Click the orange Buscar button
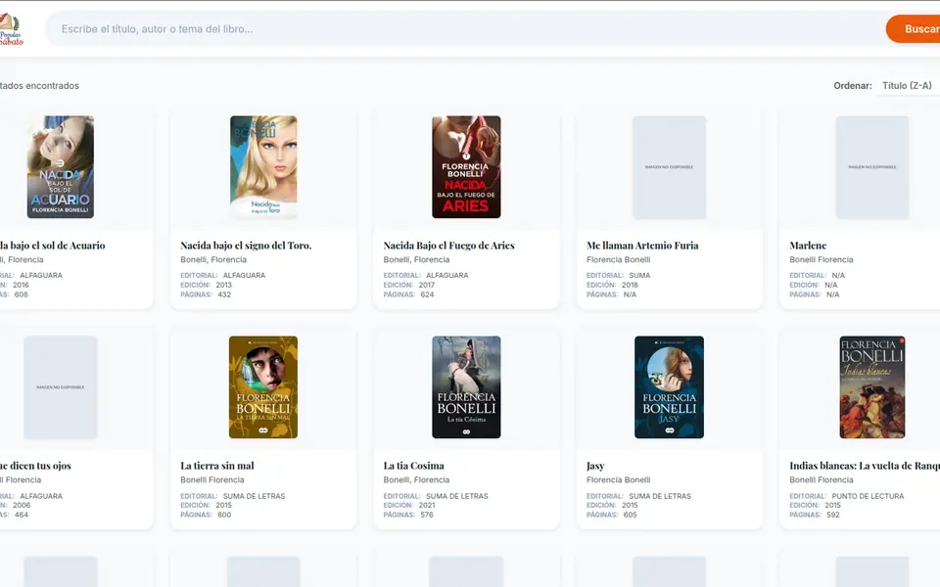Viewport: 940px width, 587px height. [x=913, y=28]
